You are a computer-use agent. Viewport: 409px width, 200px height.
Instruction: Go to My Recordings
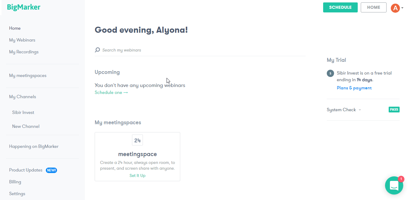(24, 52)
